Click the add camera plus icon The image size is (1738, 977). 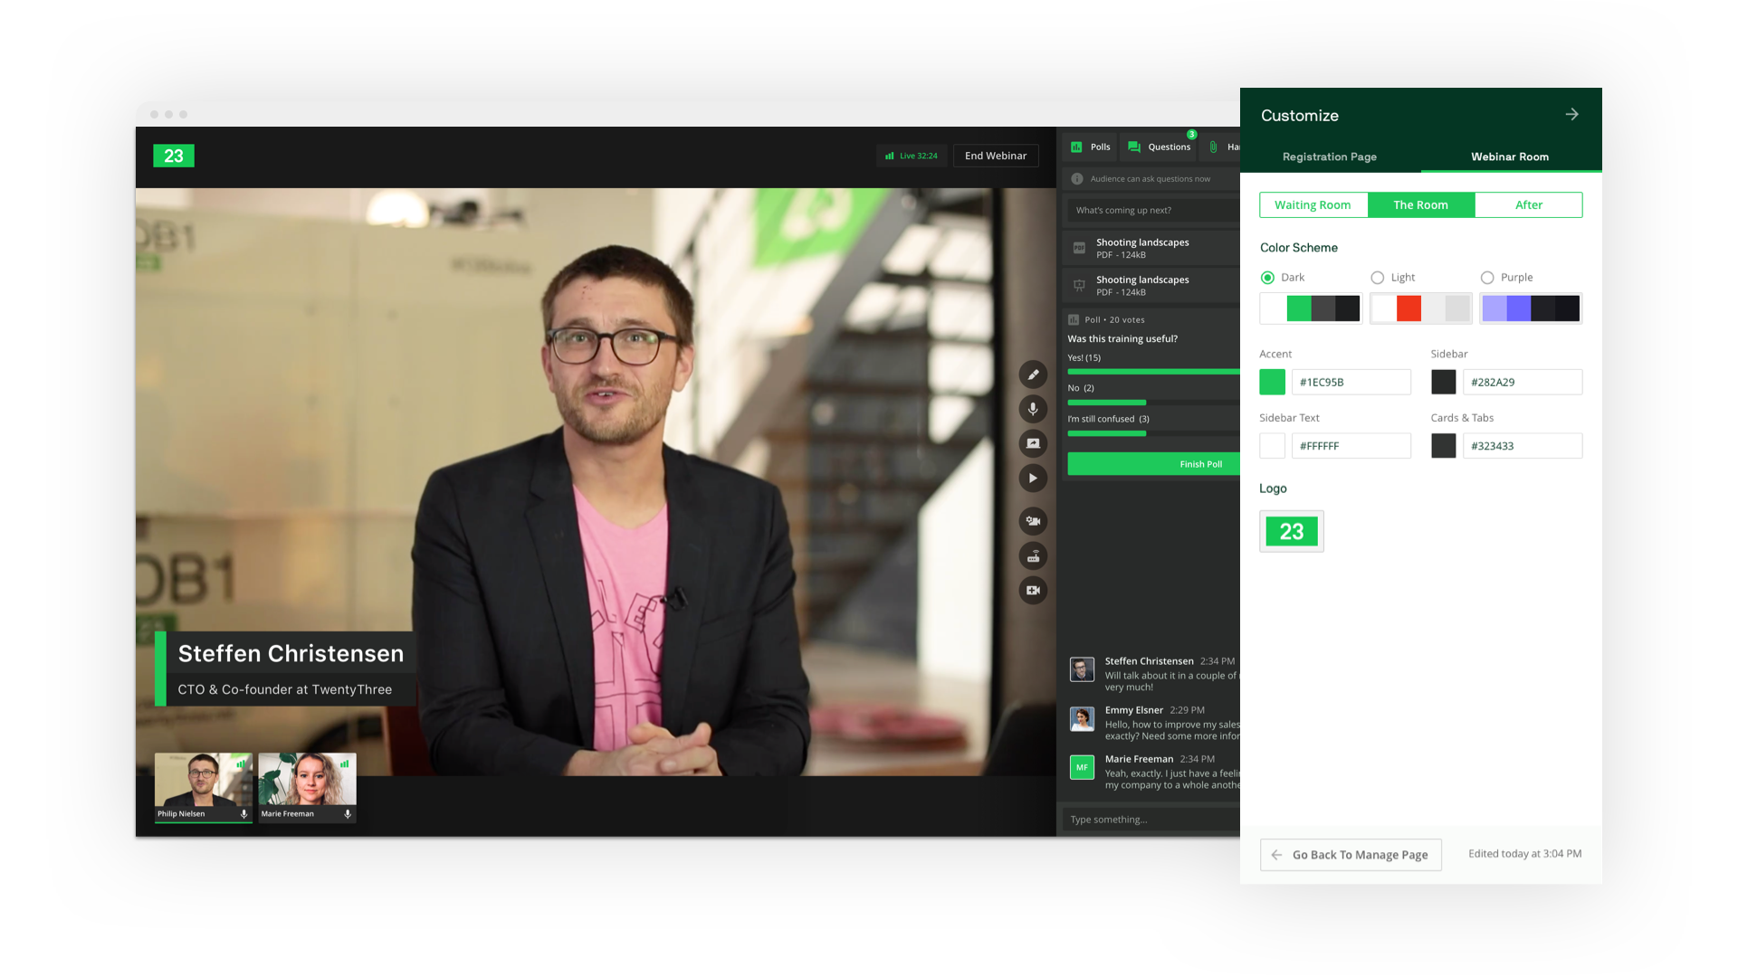pos(1033,591)
